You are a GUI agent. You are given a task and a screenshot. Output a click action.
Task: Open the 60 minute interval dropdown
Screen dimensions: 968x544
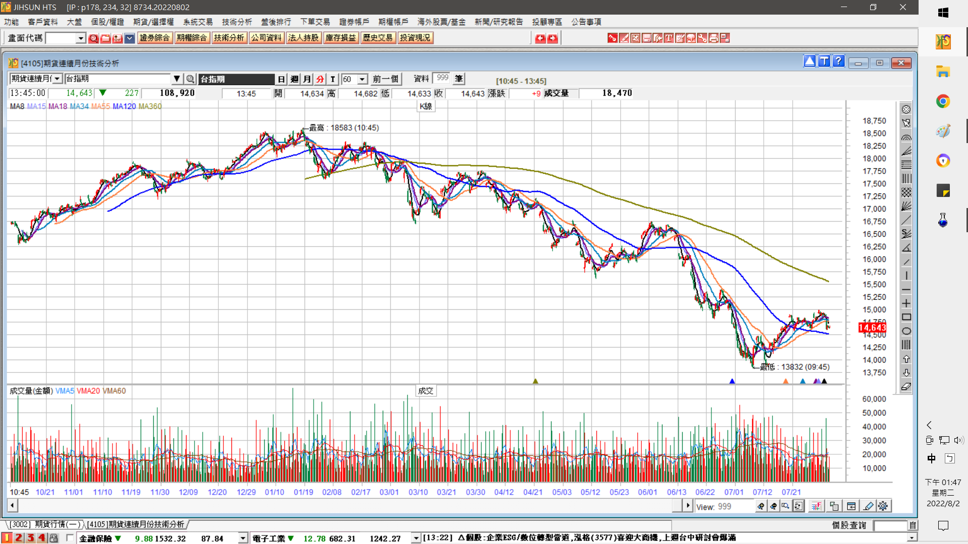(x=362, y=79)
